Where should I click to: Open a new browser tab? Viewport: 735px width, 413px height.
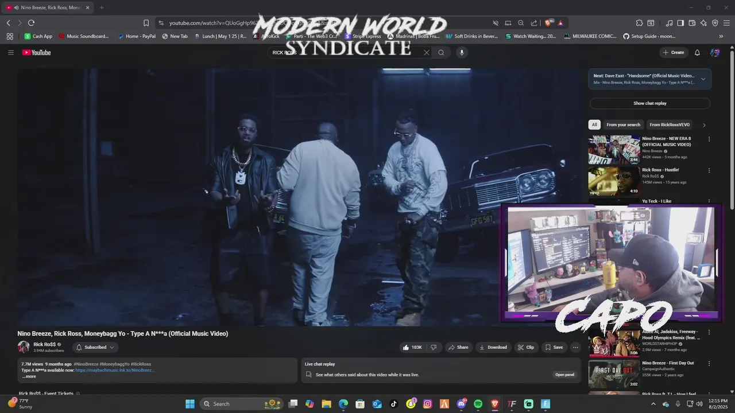pyautogui.click(x=102, y=7)
